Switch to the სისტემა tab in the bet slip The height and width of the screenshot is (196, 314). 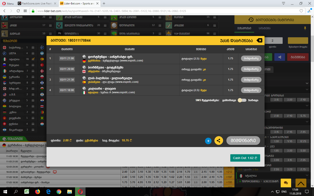click(264, 28)
